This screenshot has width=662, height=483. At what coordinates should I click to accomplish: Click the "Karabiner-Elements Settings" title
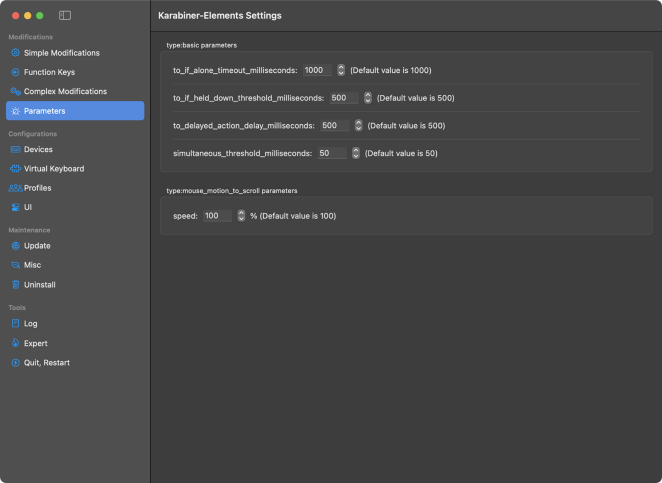(x=219, y=15)
